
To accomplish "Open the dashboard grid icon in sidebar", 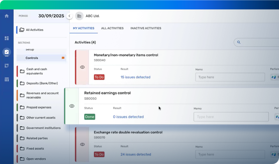I will click(7, 38).
